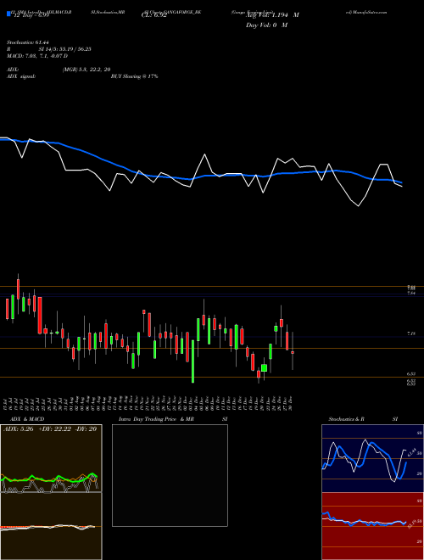Click the 'CL: 6.92' closing price text
The width and height of the screenshot is (424, 560).
[153, 16]
